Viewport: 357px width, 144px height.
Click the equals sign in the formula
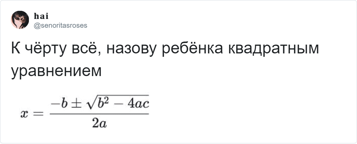click(39, 114)
